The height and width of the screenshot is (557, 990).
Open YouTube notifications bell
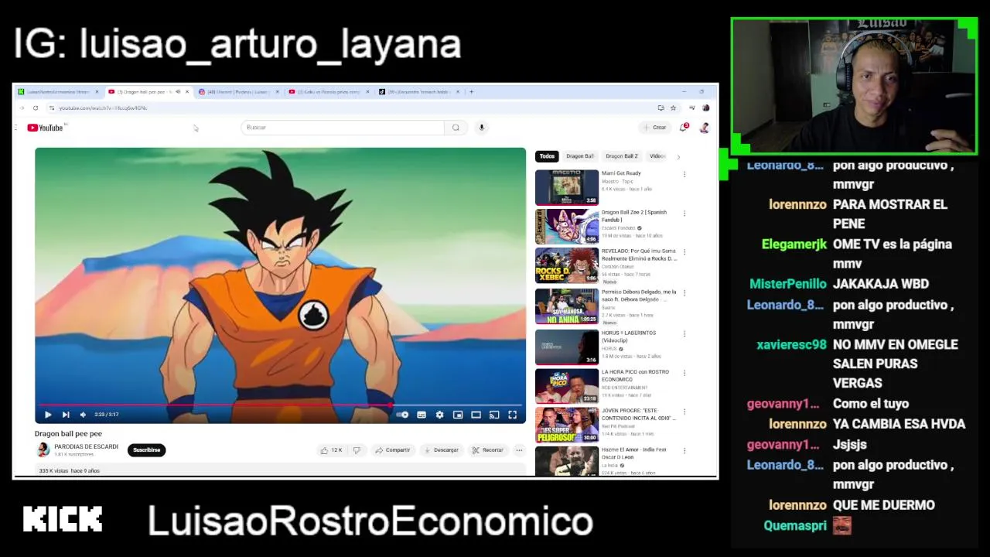click(683, 128)
